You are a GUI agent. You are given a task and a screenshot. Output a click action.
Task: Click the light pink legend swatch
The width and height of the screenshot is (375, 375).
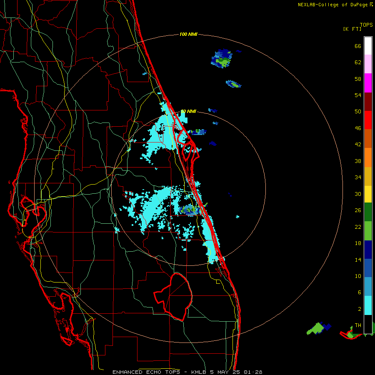click(x=368, y=64)
